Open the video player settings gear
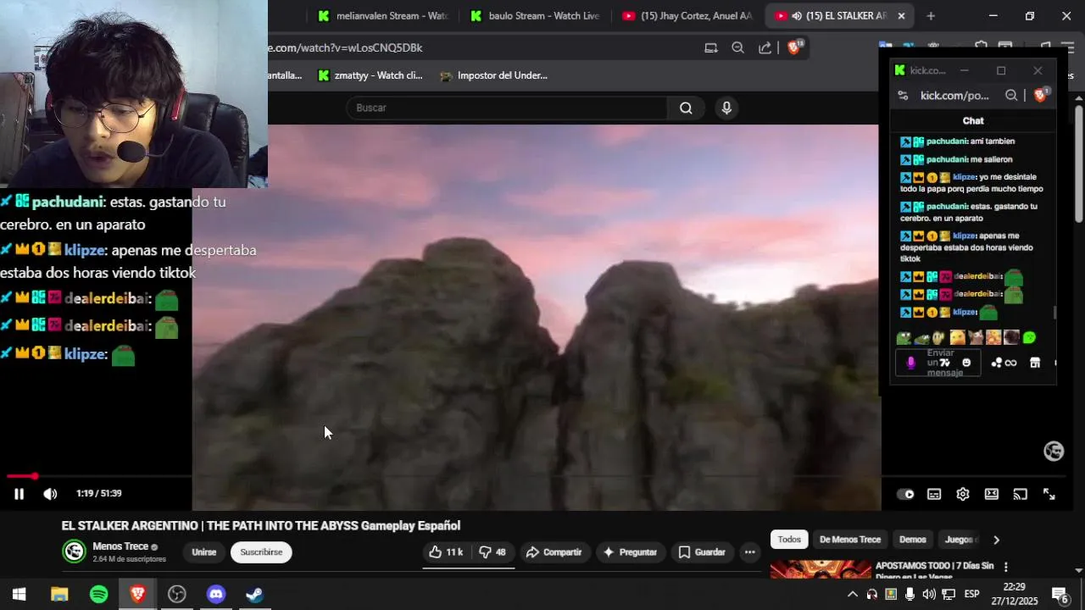This screenshot has width=1085, height=610. (x=963, y=495)
